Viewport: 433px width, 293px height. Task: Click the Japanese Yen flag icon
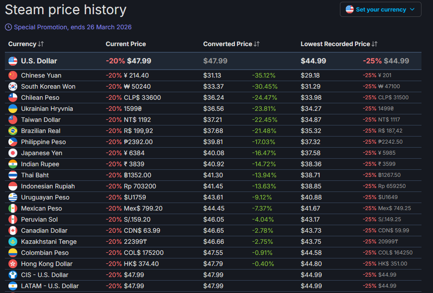tap(13, 153)
